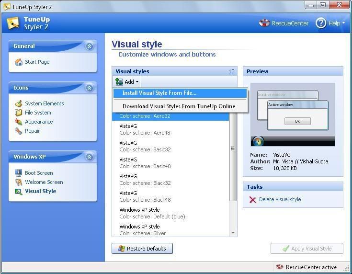Open the Help dropdown menu
Viewport: 352px width, 274px height.
click(329, 23)
